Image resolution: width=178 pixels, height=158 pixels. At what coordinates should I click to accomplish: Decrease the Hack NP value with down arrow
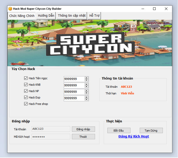[x=87, y=93]
